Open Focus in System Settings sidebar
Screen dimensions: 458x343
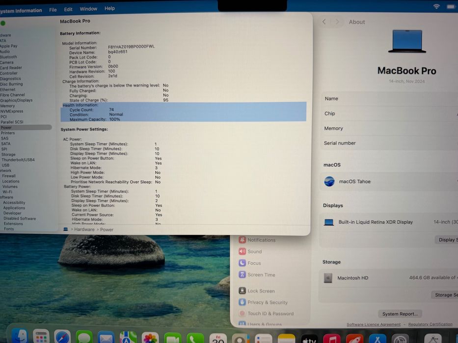coord(250,263)
